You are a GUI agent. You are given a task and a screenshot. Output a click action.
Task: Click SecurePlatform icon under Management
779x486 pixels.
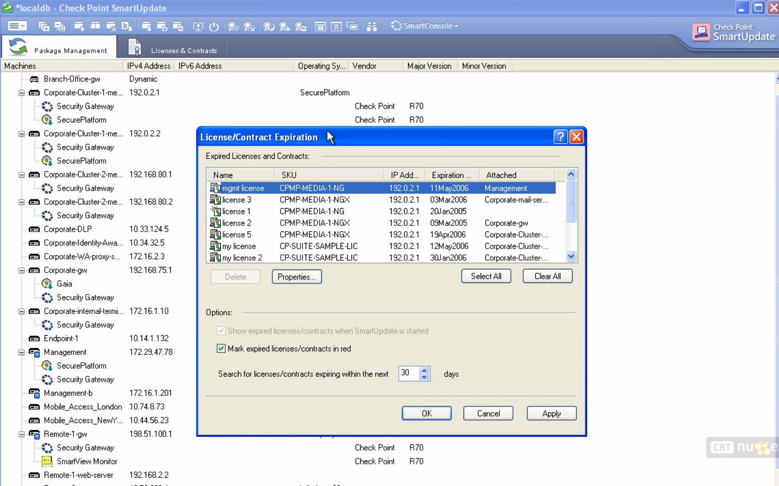click(x=47, y=366)
